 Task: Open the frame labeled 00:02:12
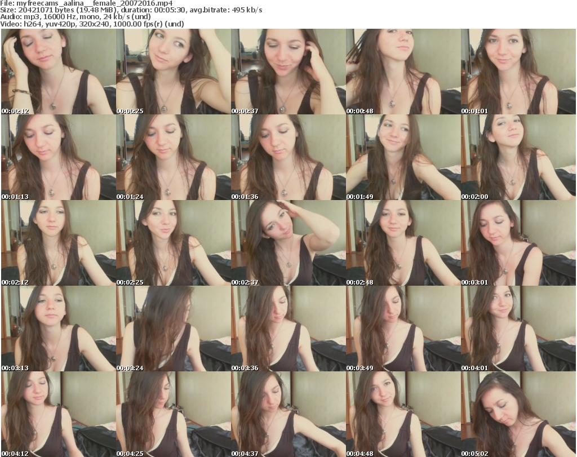[x=58, y=243]
